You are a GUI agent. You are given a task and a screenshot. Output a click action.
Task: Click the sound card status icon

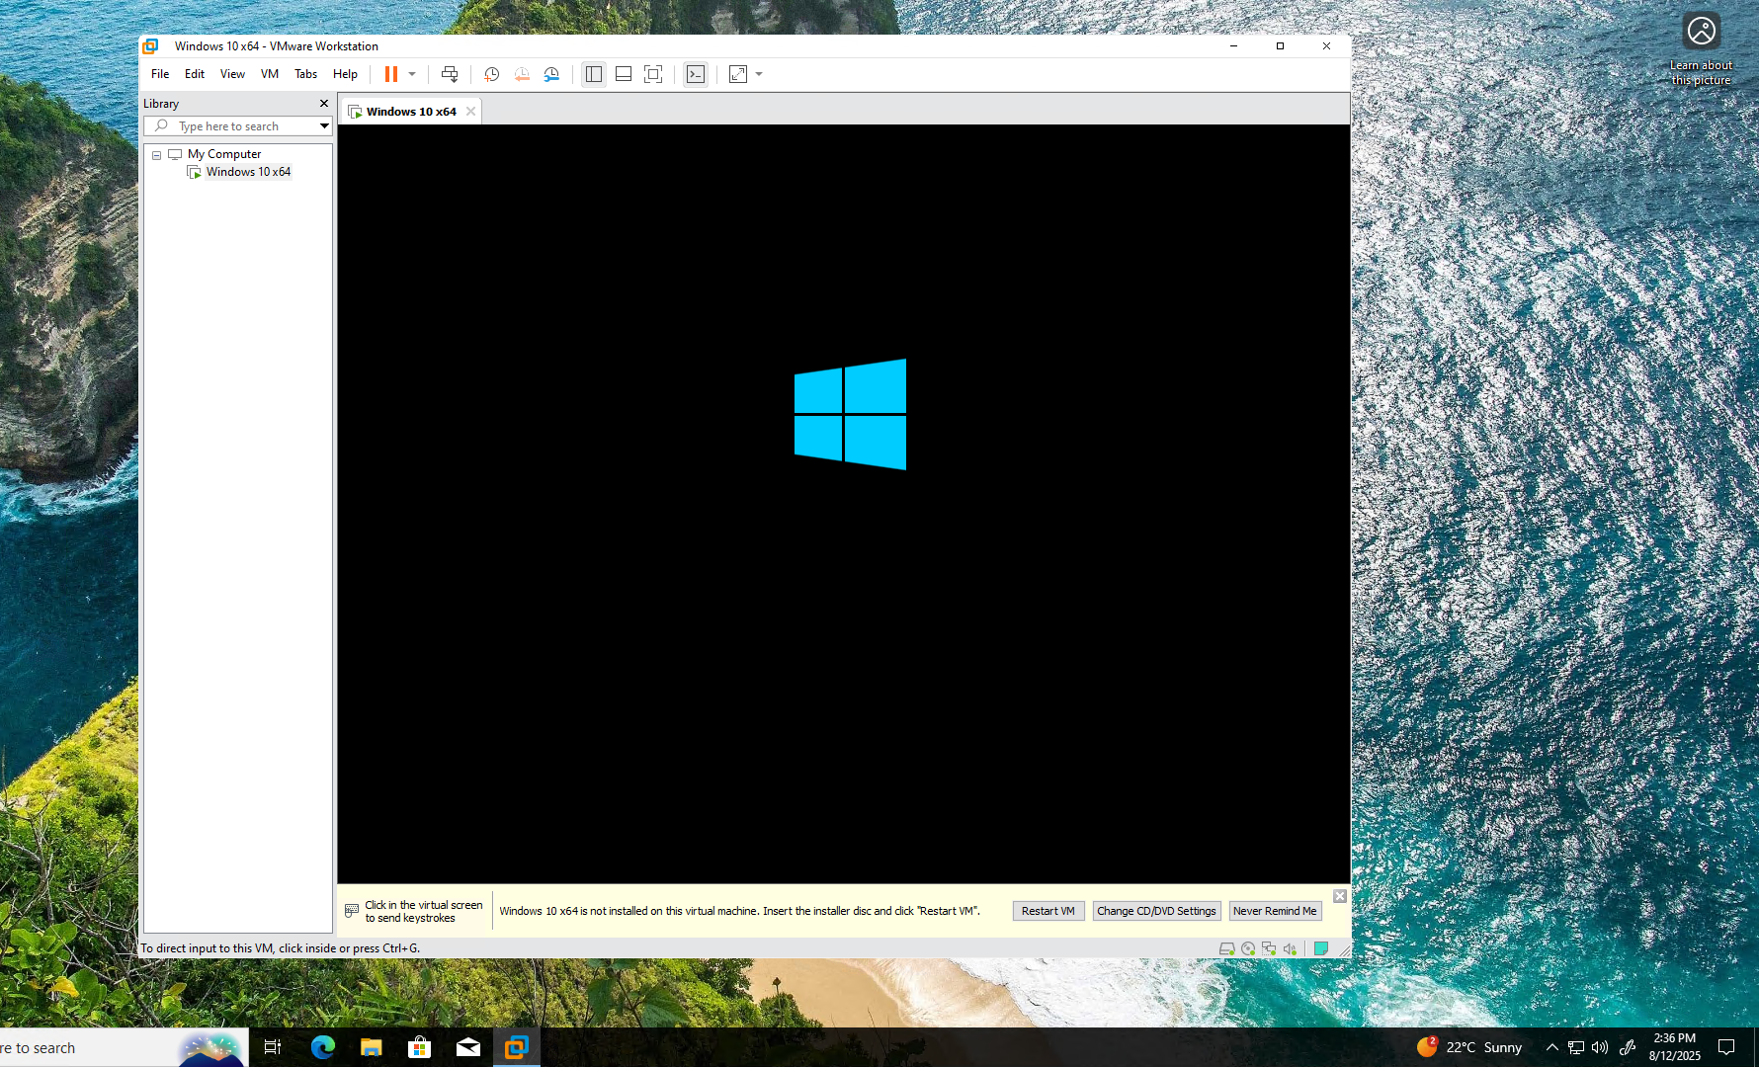coord(1290,948)
